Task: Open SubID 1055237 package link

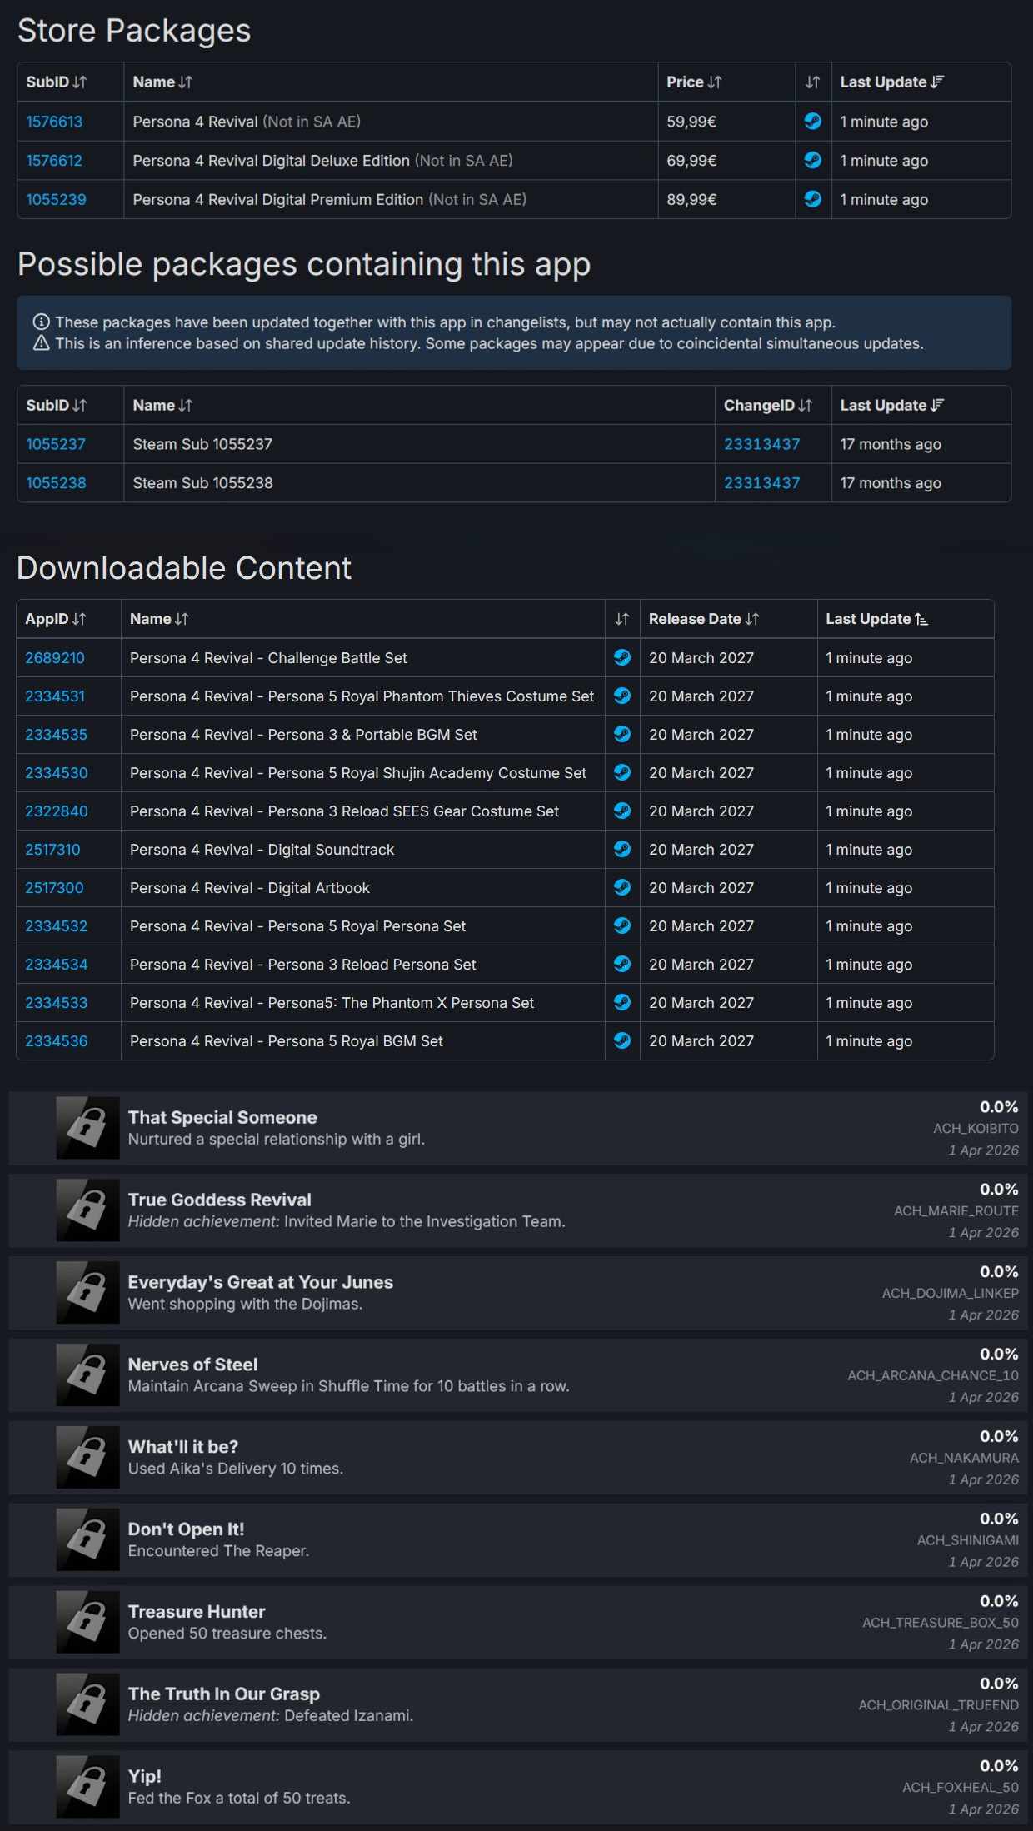Action: point(56,444)
